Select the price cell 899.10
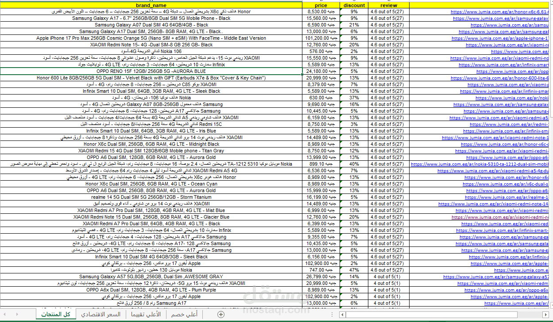Screen dimensions: 553x322 (321, 164)
